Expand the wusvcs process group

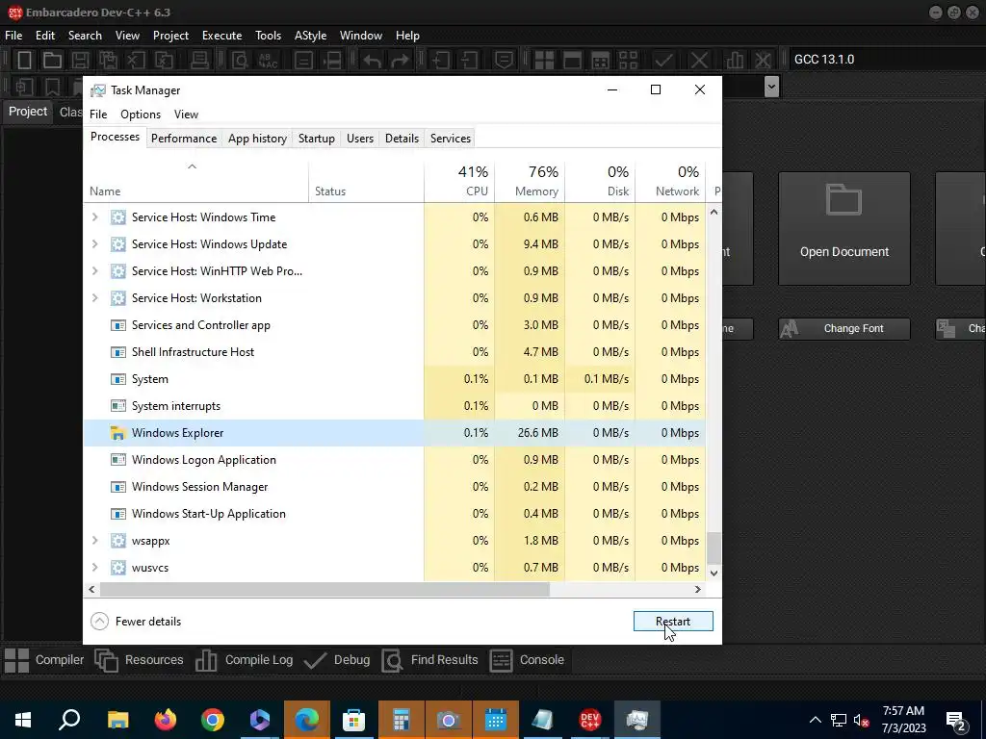(95, 568)
